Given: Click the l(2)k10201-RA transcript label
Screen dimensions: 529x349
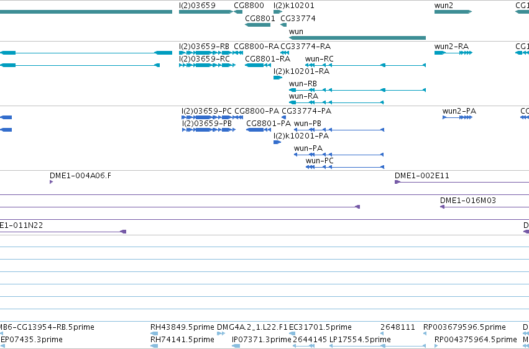Looking at the screenshot, I should (x=301, y=71).
